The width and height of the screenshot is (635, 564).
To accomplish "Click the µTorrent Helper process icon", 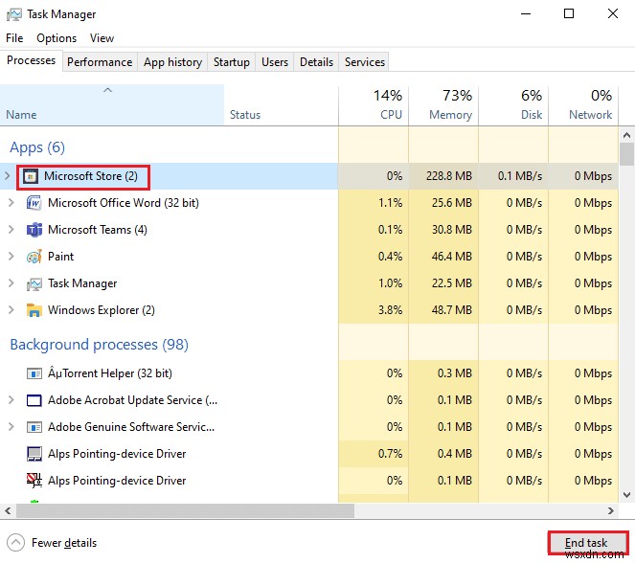I will 34,373.
